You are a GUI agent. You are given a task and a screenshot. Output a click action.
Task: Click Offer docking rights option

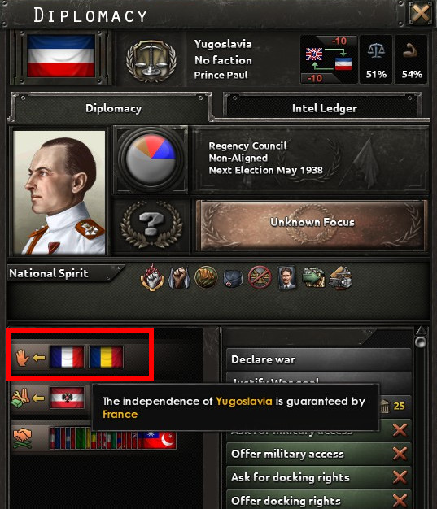pyautogui.click(x=318, y=500)
